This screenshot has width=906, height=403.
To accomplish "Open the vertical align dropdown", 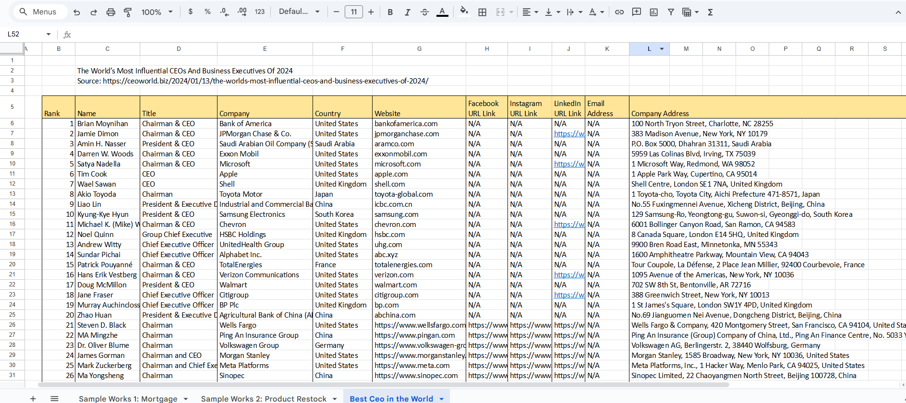I will click(x=553, y=12).
